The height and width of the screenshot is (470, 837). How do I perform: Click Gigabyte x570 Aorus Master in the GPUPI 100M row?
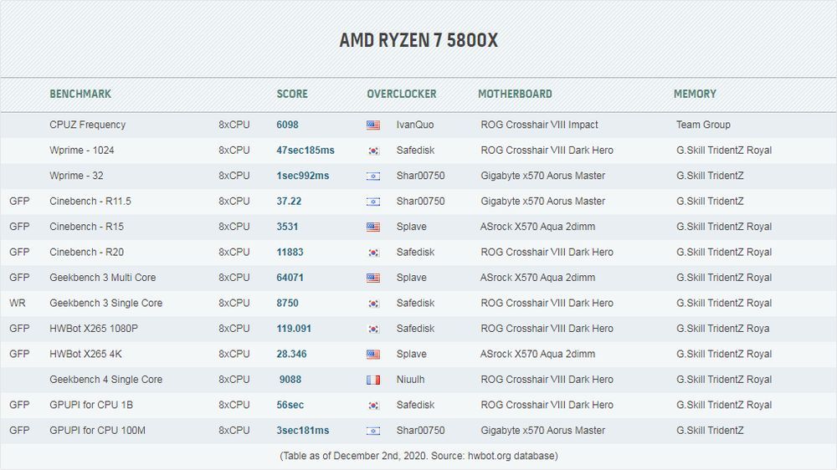pyautogui.click(x=543, y=431)
